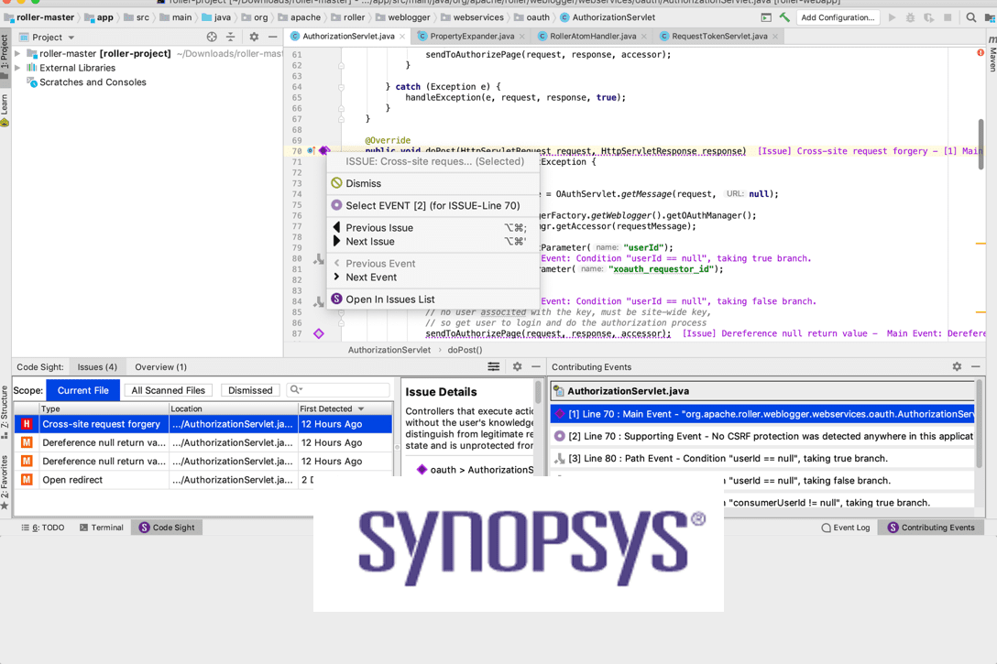
Task: Click path event icon on line 80
Action: click(x=319, y=258)
